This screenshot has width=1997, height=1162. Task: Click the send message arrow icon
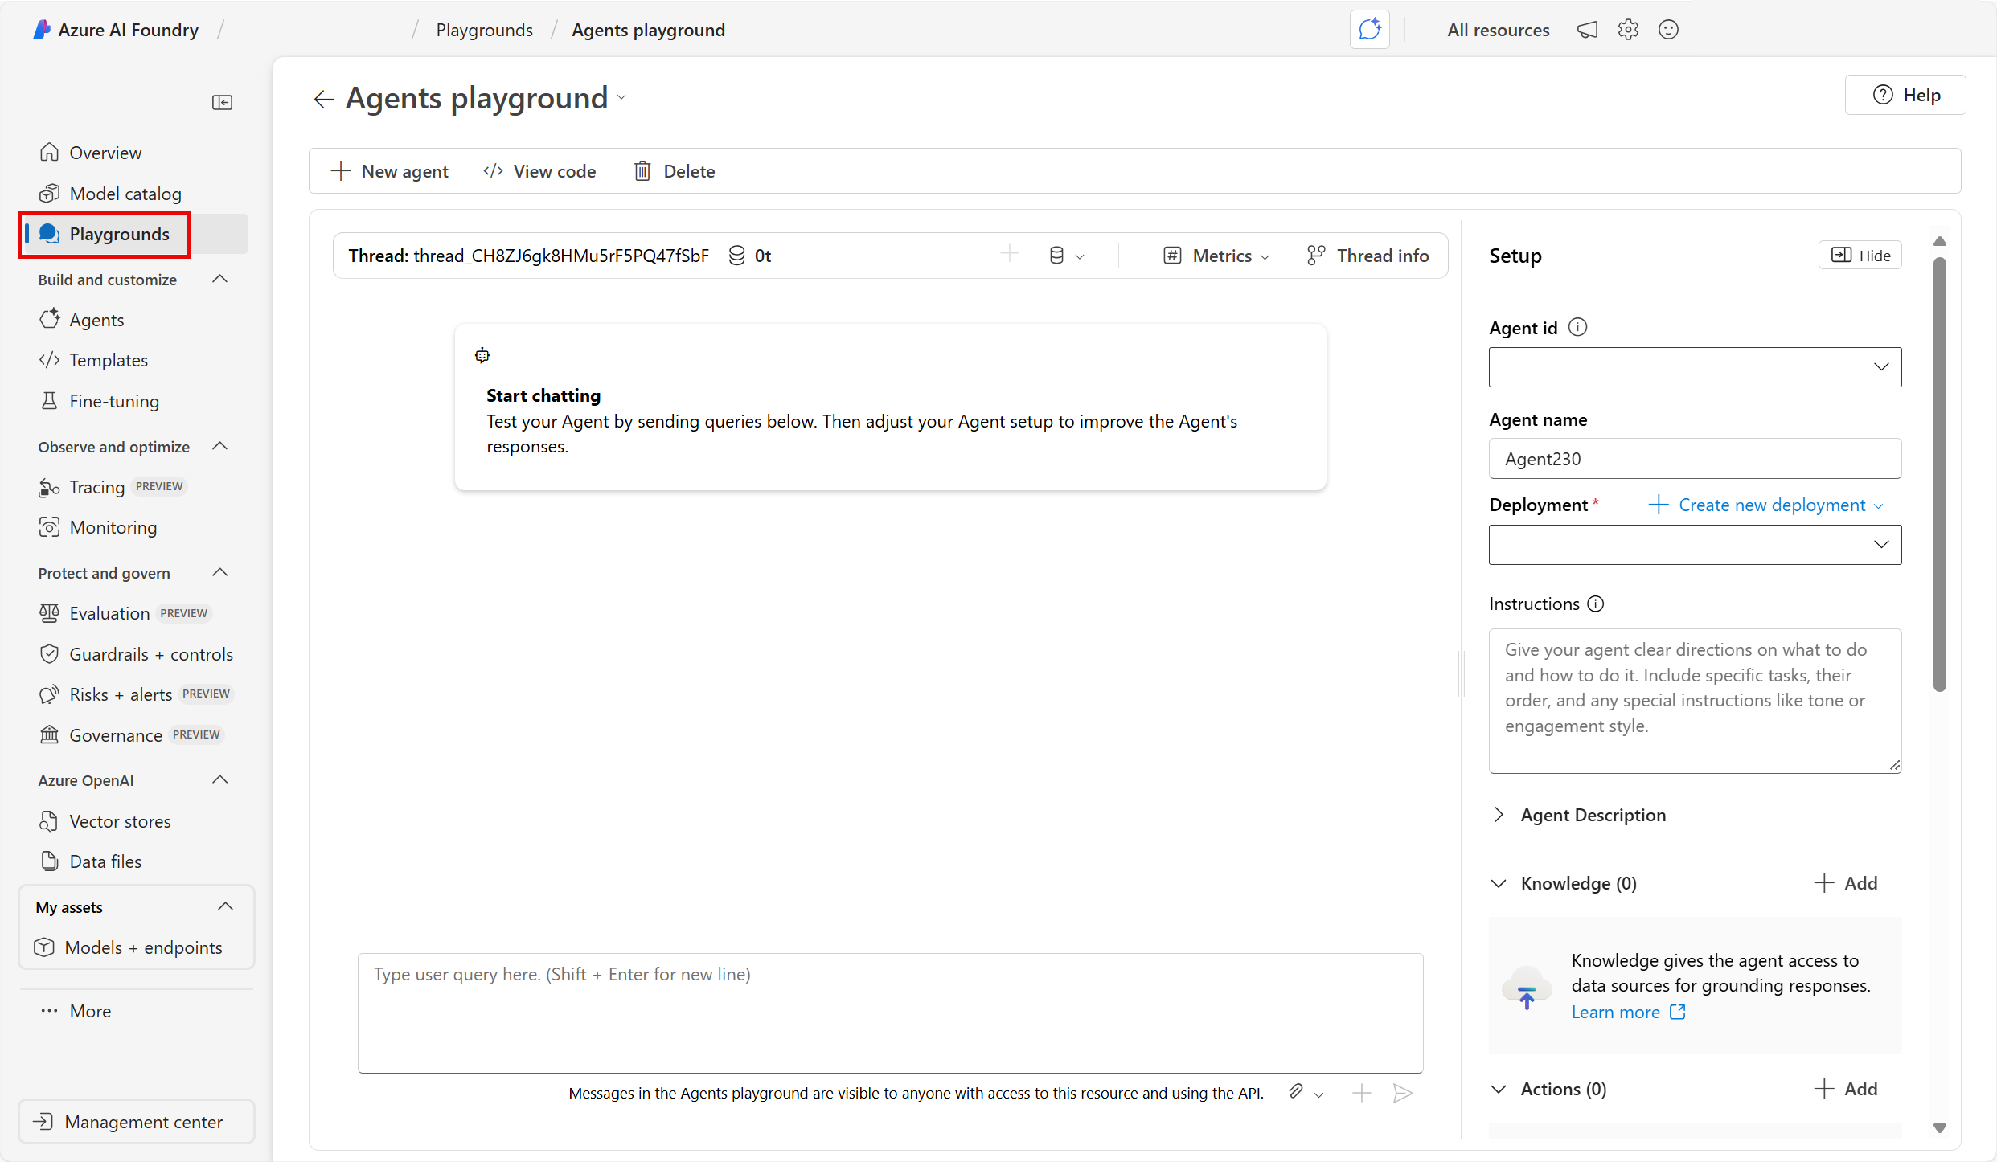(1403, 1093)
